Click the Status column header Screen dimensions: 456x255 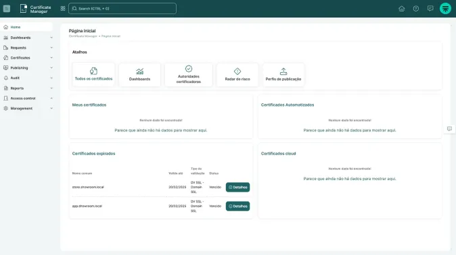pyautogui.click(x=214, y=173)
